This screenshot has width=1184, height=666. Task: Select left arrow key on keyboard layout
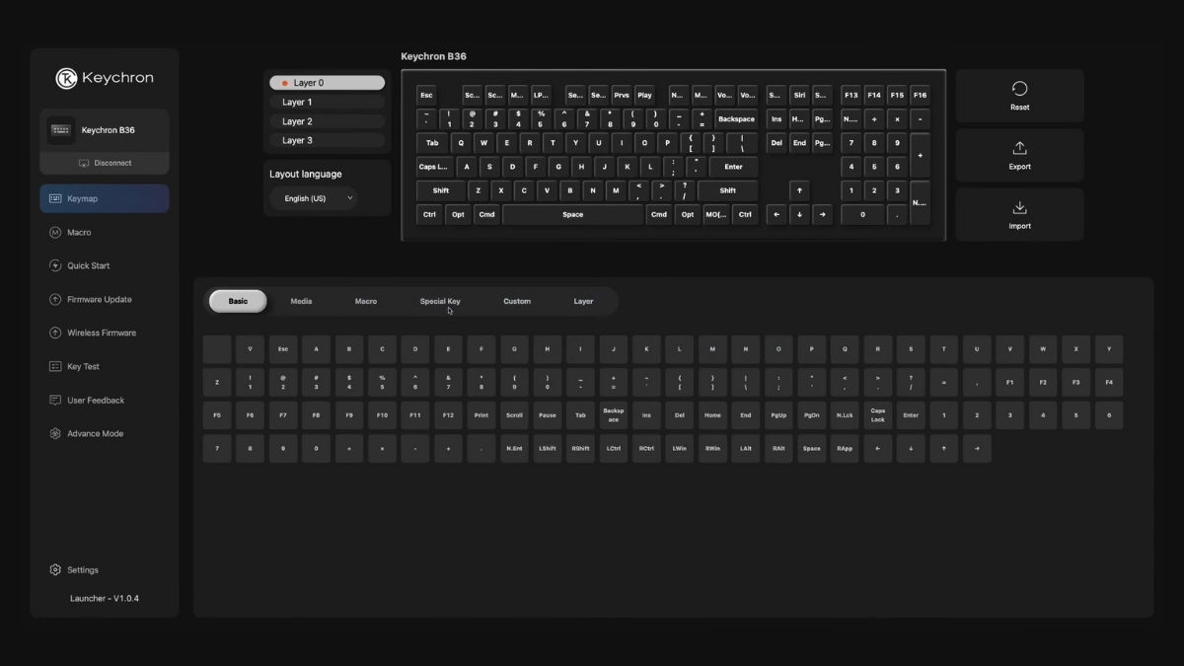[x=777, y=214]
